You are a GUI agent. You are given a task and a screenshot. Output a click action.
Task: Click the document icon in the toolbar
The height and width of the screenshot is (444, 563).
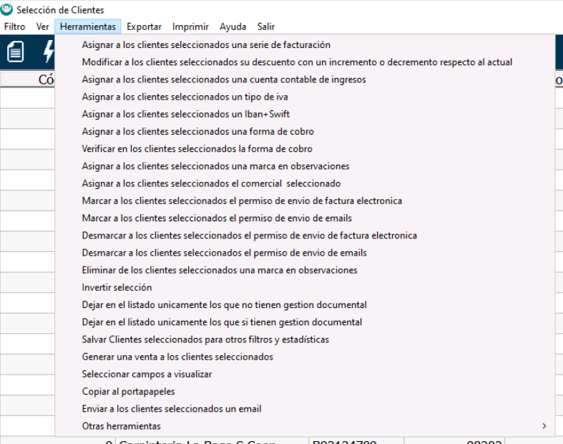[x=15, y=52]
